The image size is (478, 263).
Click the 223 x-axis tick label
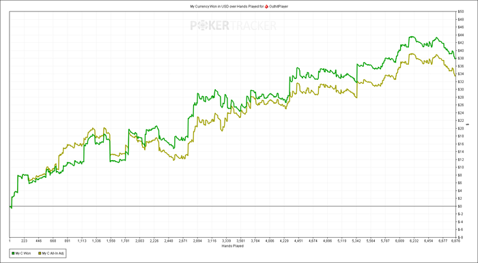click(25, 241)
